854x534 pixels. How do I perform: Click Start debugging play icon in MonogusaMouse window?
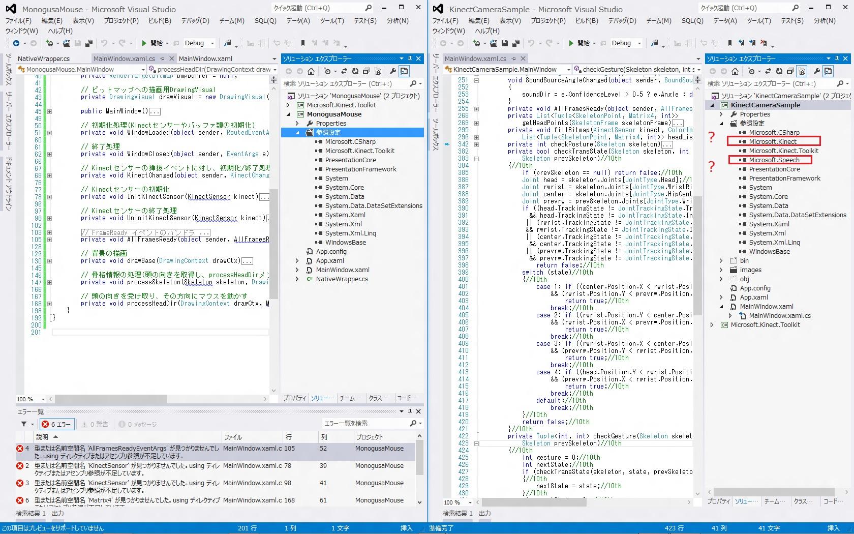tap(144, 43)
